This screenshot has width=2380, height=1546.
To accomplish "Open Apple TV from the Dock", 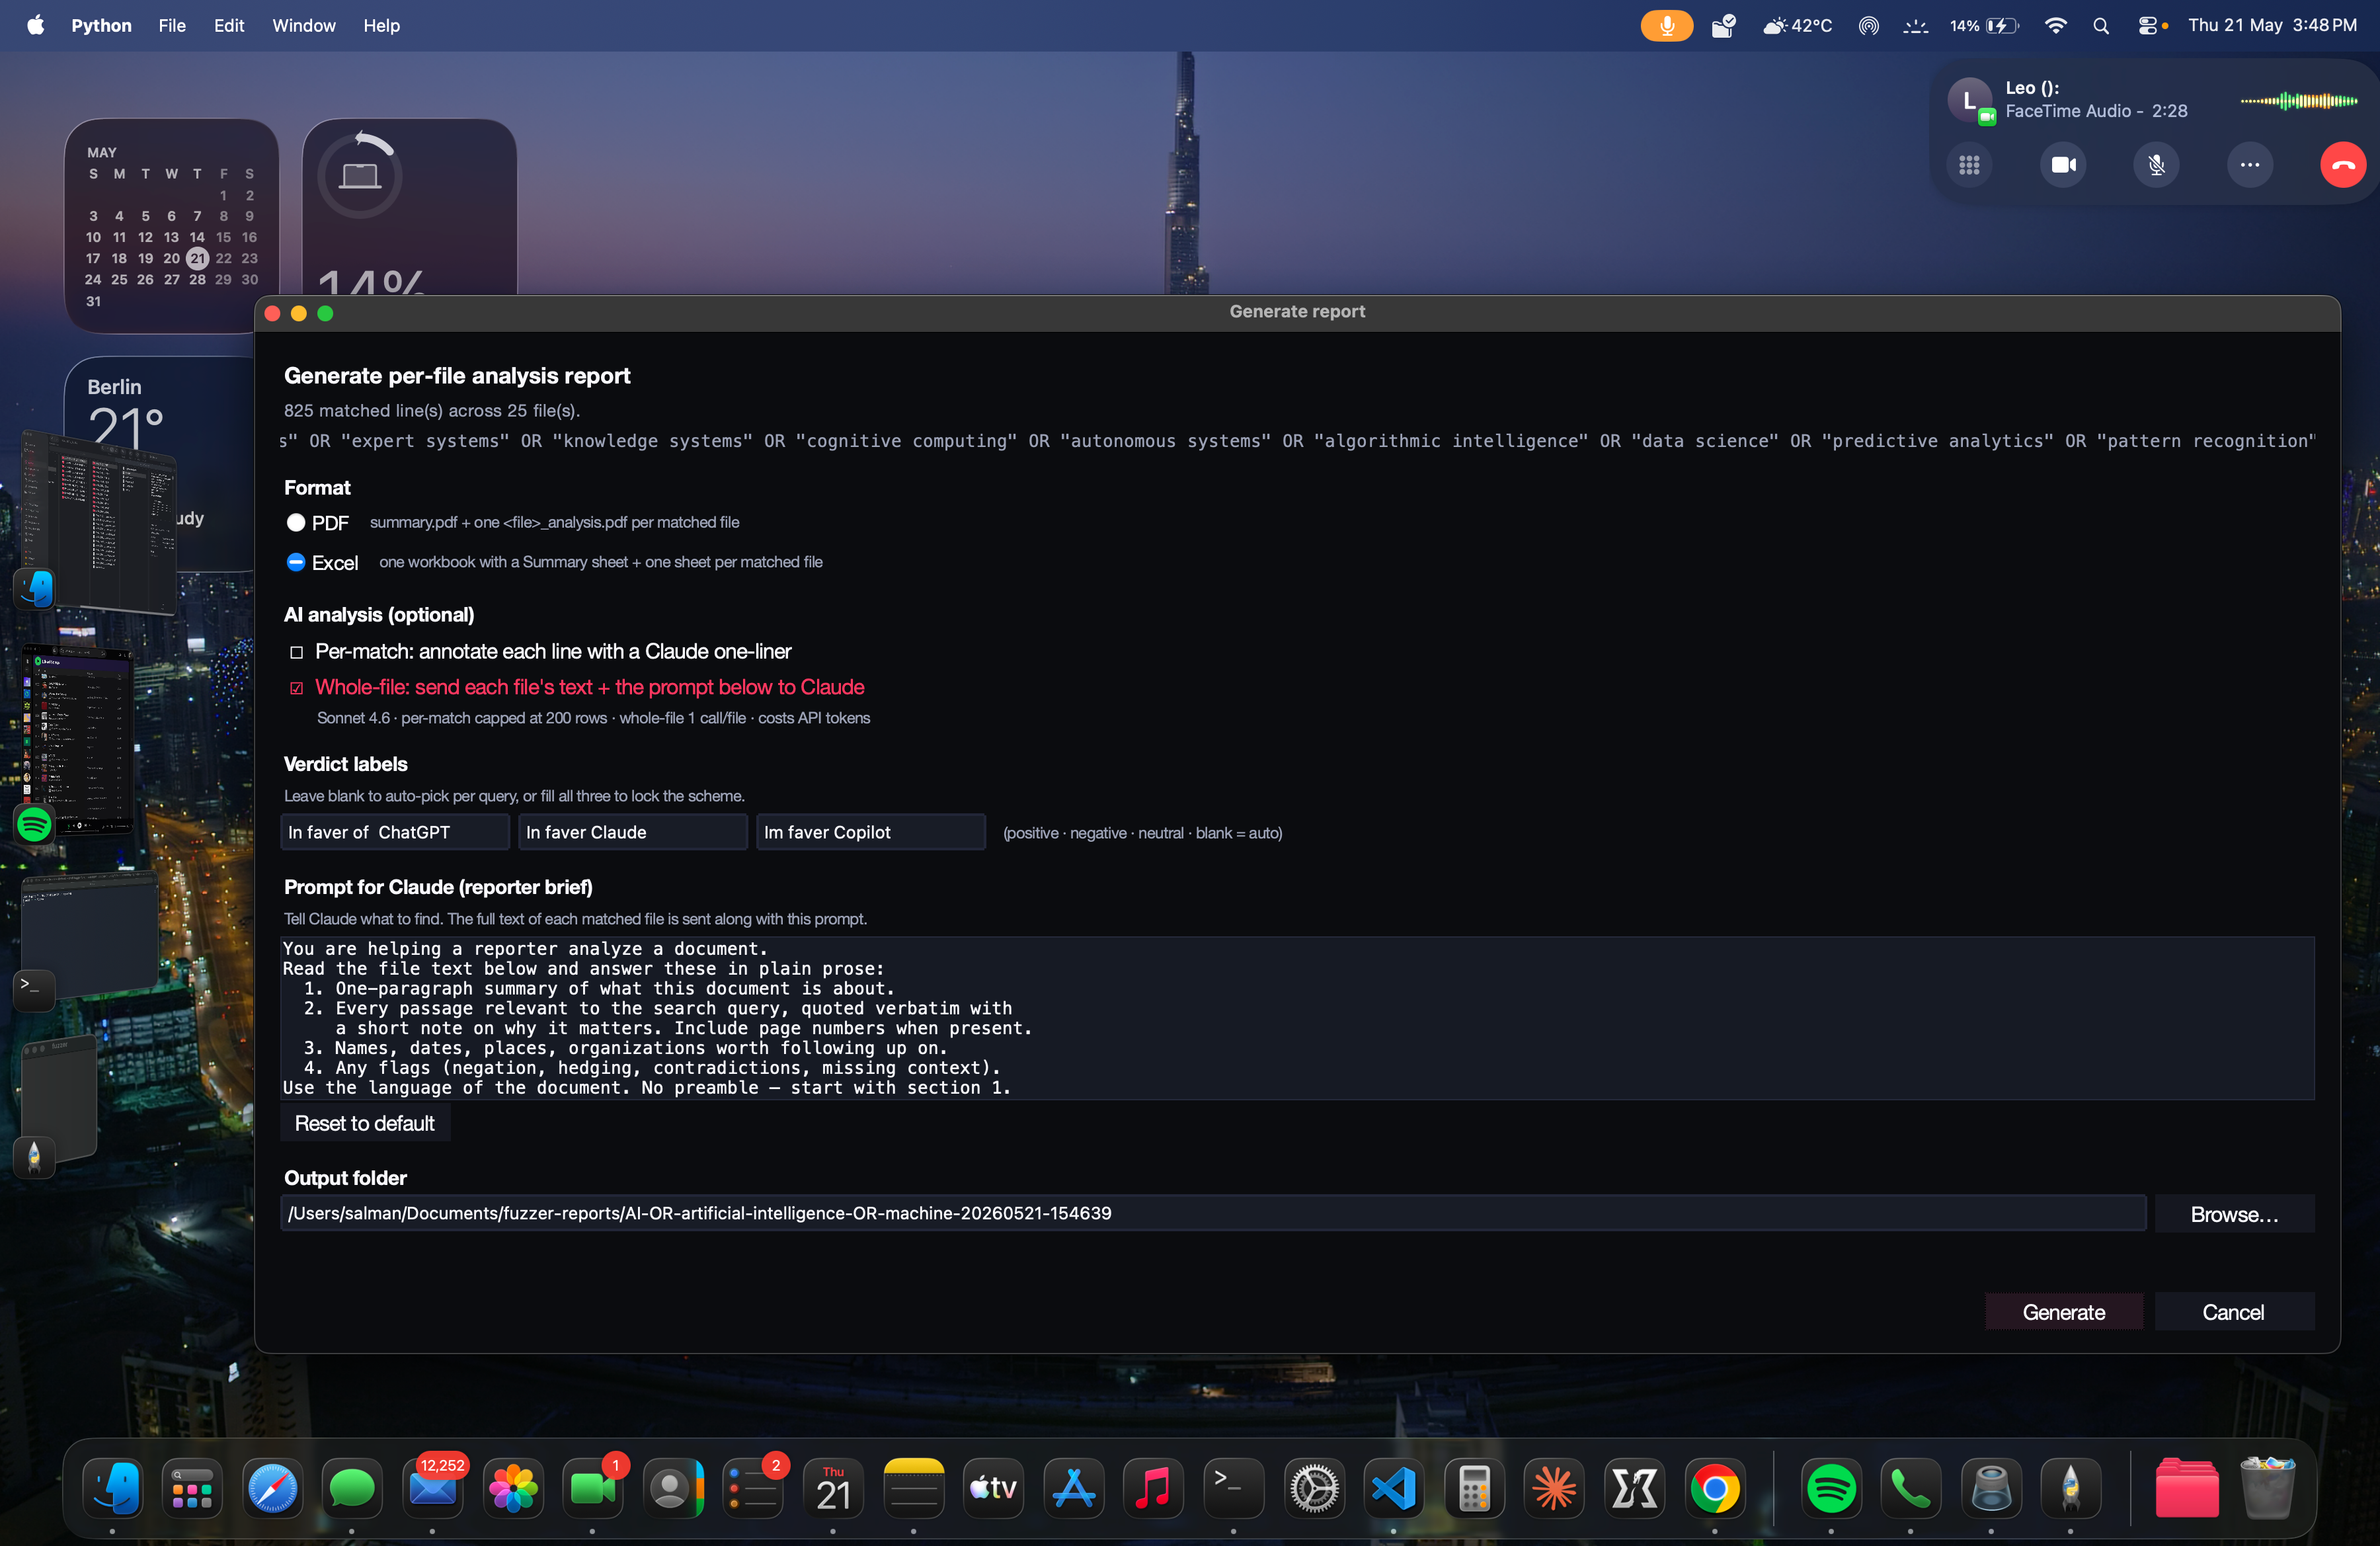I will point(994,1488).
